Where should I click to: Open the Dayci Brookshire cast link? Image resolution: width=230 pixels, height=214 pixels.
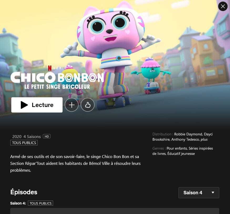[182, 137]
